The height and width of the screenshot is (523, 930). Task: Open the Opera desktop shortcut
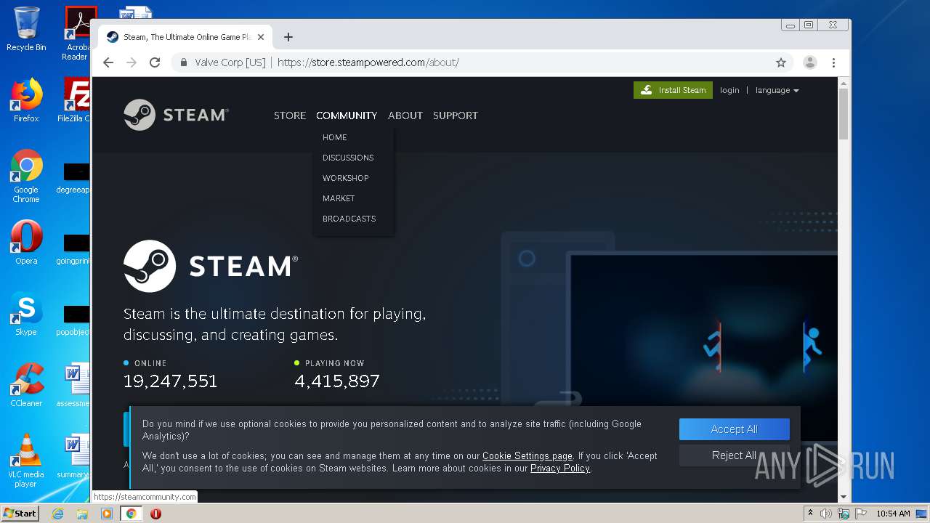coord(26,243)
